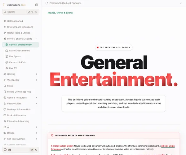
Task: Switch to light mode with sun icon
Action: click(x=32, y=150)
